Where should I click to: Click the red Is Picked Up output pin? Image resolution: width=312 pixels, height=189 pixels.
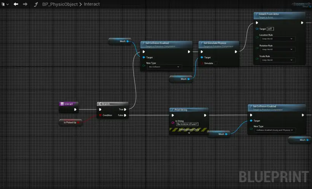point(78,122)
